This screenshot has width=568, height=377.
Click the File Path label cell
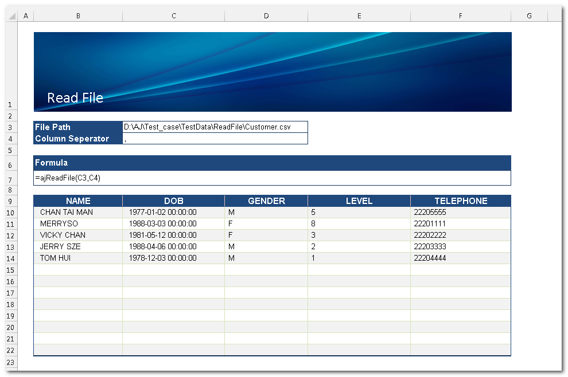[78, 127]
